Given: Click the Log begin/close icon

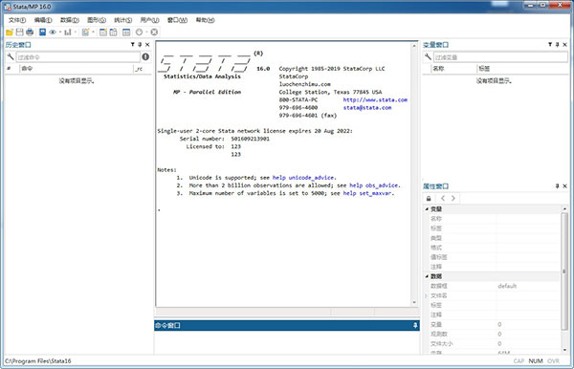Looking at the screenshot, I should click(x=42, y=33).
